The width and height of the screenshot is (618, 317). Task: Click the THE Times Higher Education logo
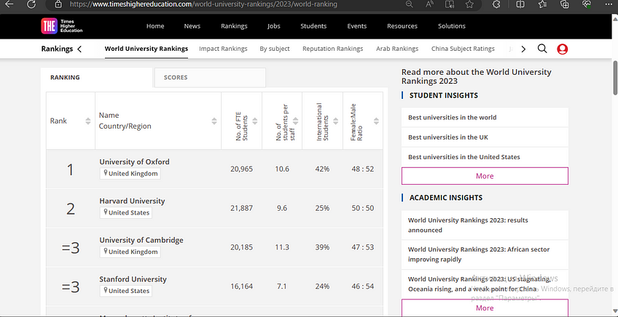62,26
